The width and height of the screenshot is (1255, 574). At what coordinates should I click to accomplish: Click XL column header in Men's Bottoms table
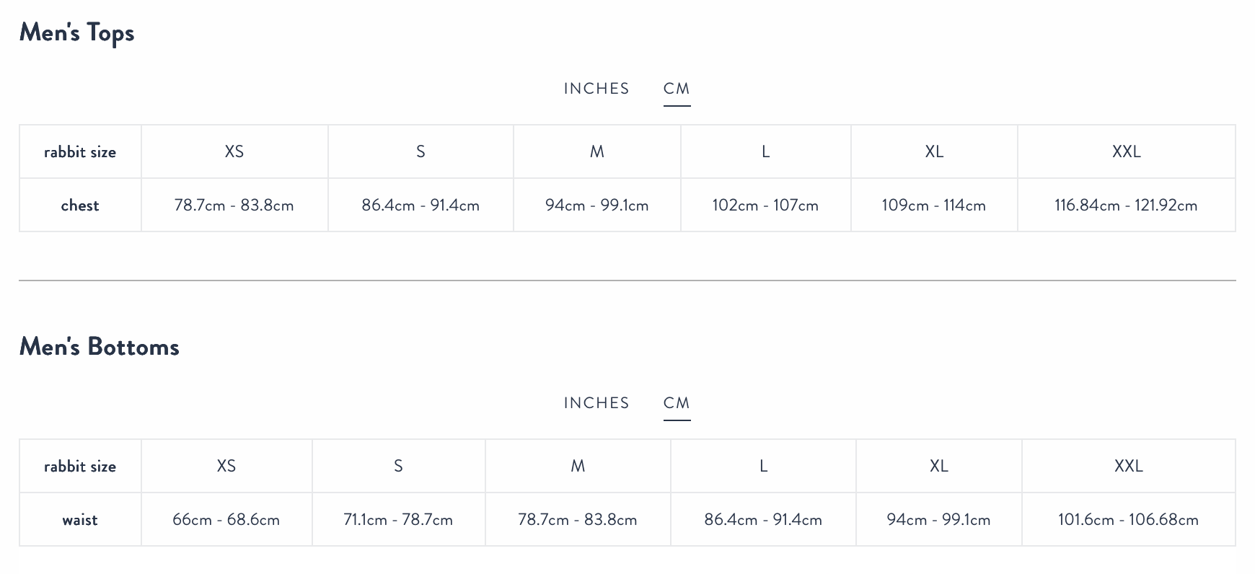coord(938,466)
